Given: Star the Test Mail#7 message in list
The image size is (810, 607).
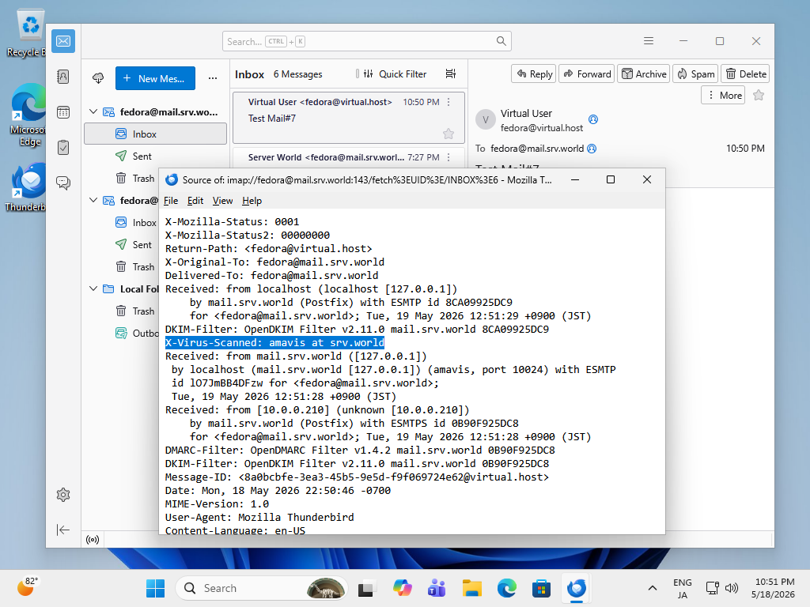Looking at the screenshot, I should (x=448, y=134).
